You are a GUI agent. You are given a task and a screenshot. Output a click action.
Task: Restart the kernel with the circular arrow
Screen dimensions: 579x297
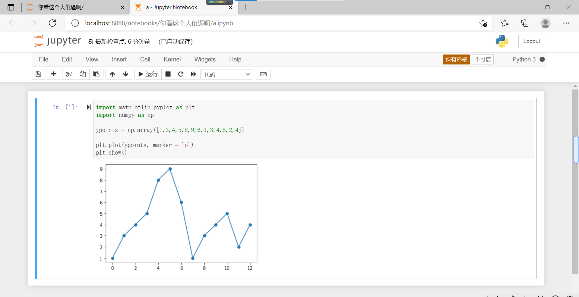click(x=181, y=74)
